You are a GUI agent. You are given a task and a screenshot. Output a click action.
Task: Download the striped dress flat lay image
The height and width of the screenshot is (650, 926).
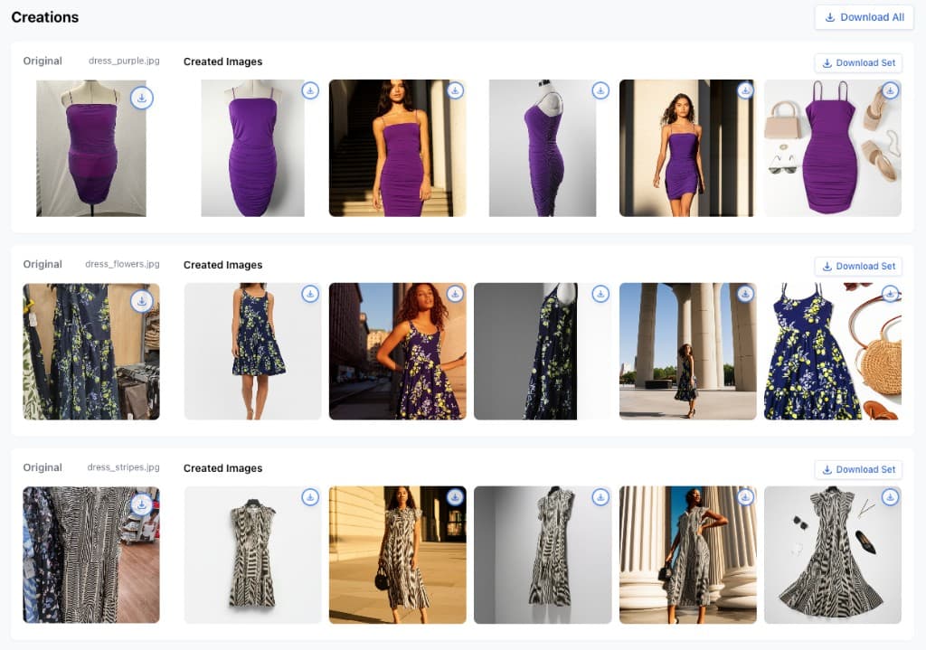[x=890, y=497]
